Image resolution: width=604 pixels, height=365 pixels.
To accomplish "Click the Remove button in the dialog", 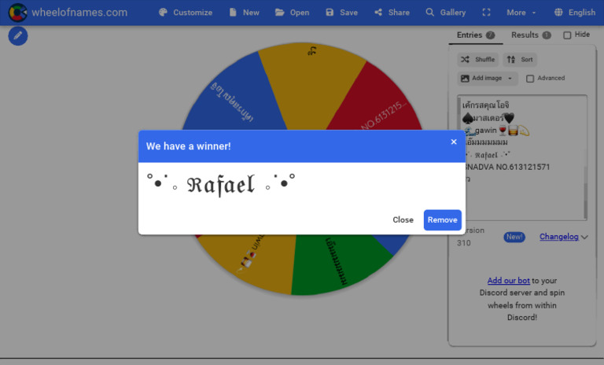I will [x=442, y=220].
